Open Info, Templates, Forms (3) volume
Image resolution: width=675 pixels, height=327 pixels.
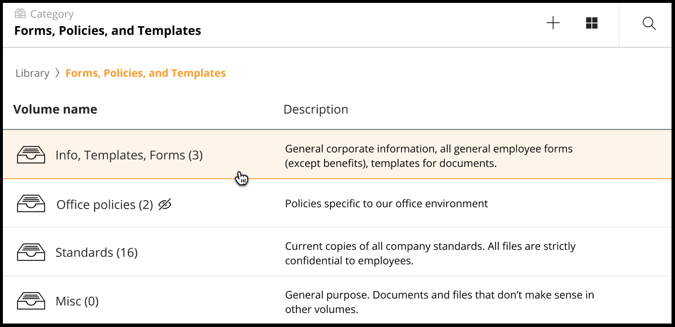129,155
